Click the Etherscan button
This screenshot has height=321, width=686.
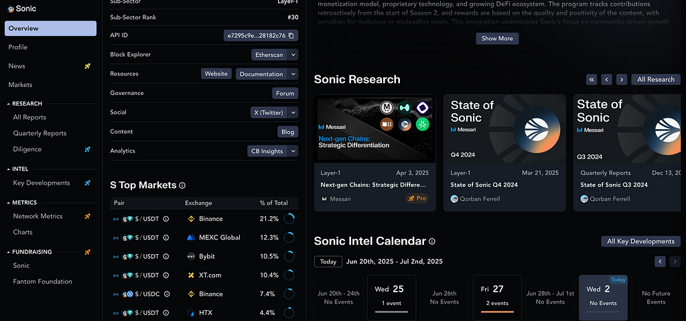(x=269, y=55)
